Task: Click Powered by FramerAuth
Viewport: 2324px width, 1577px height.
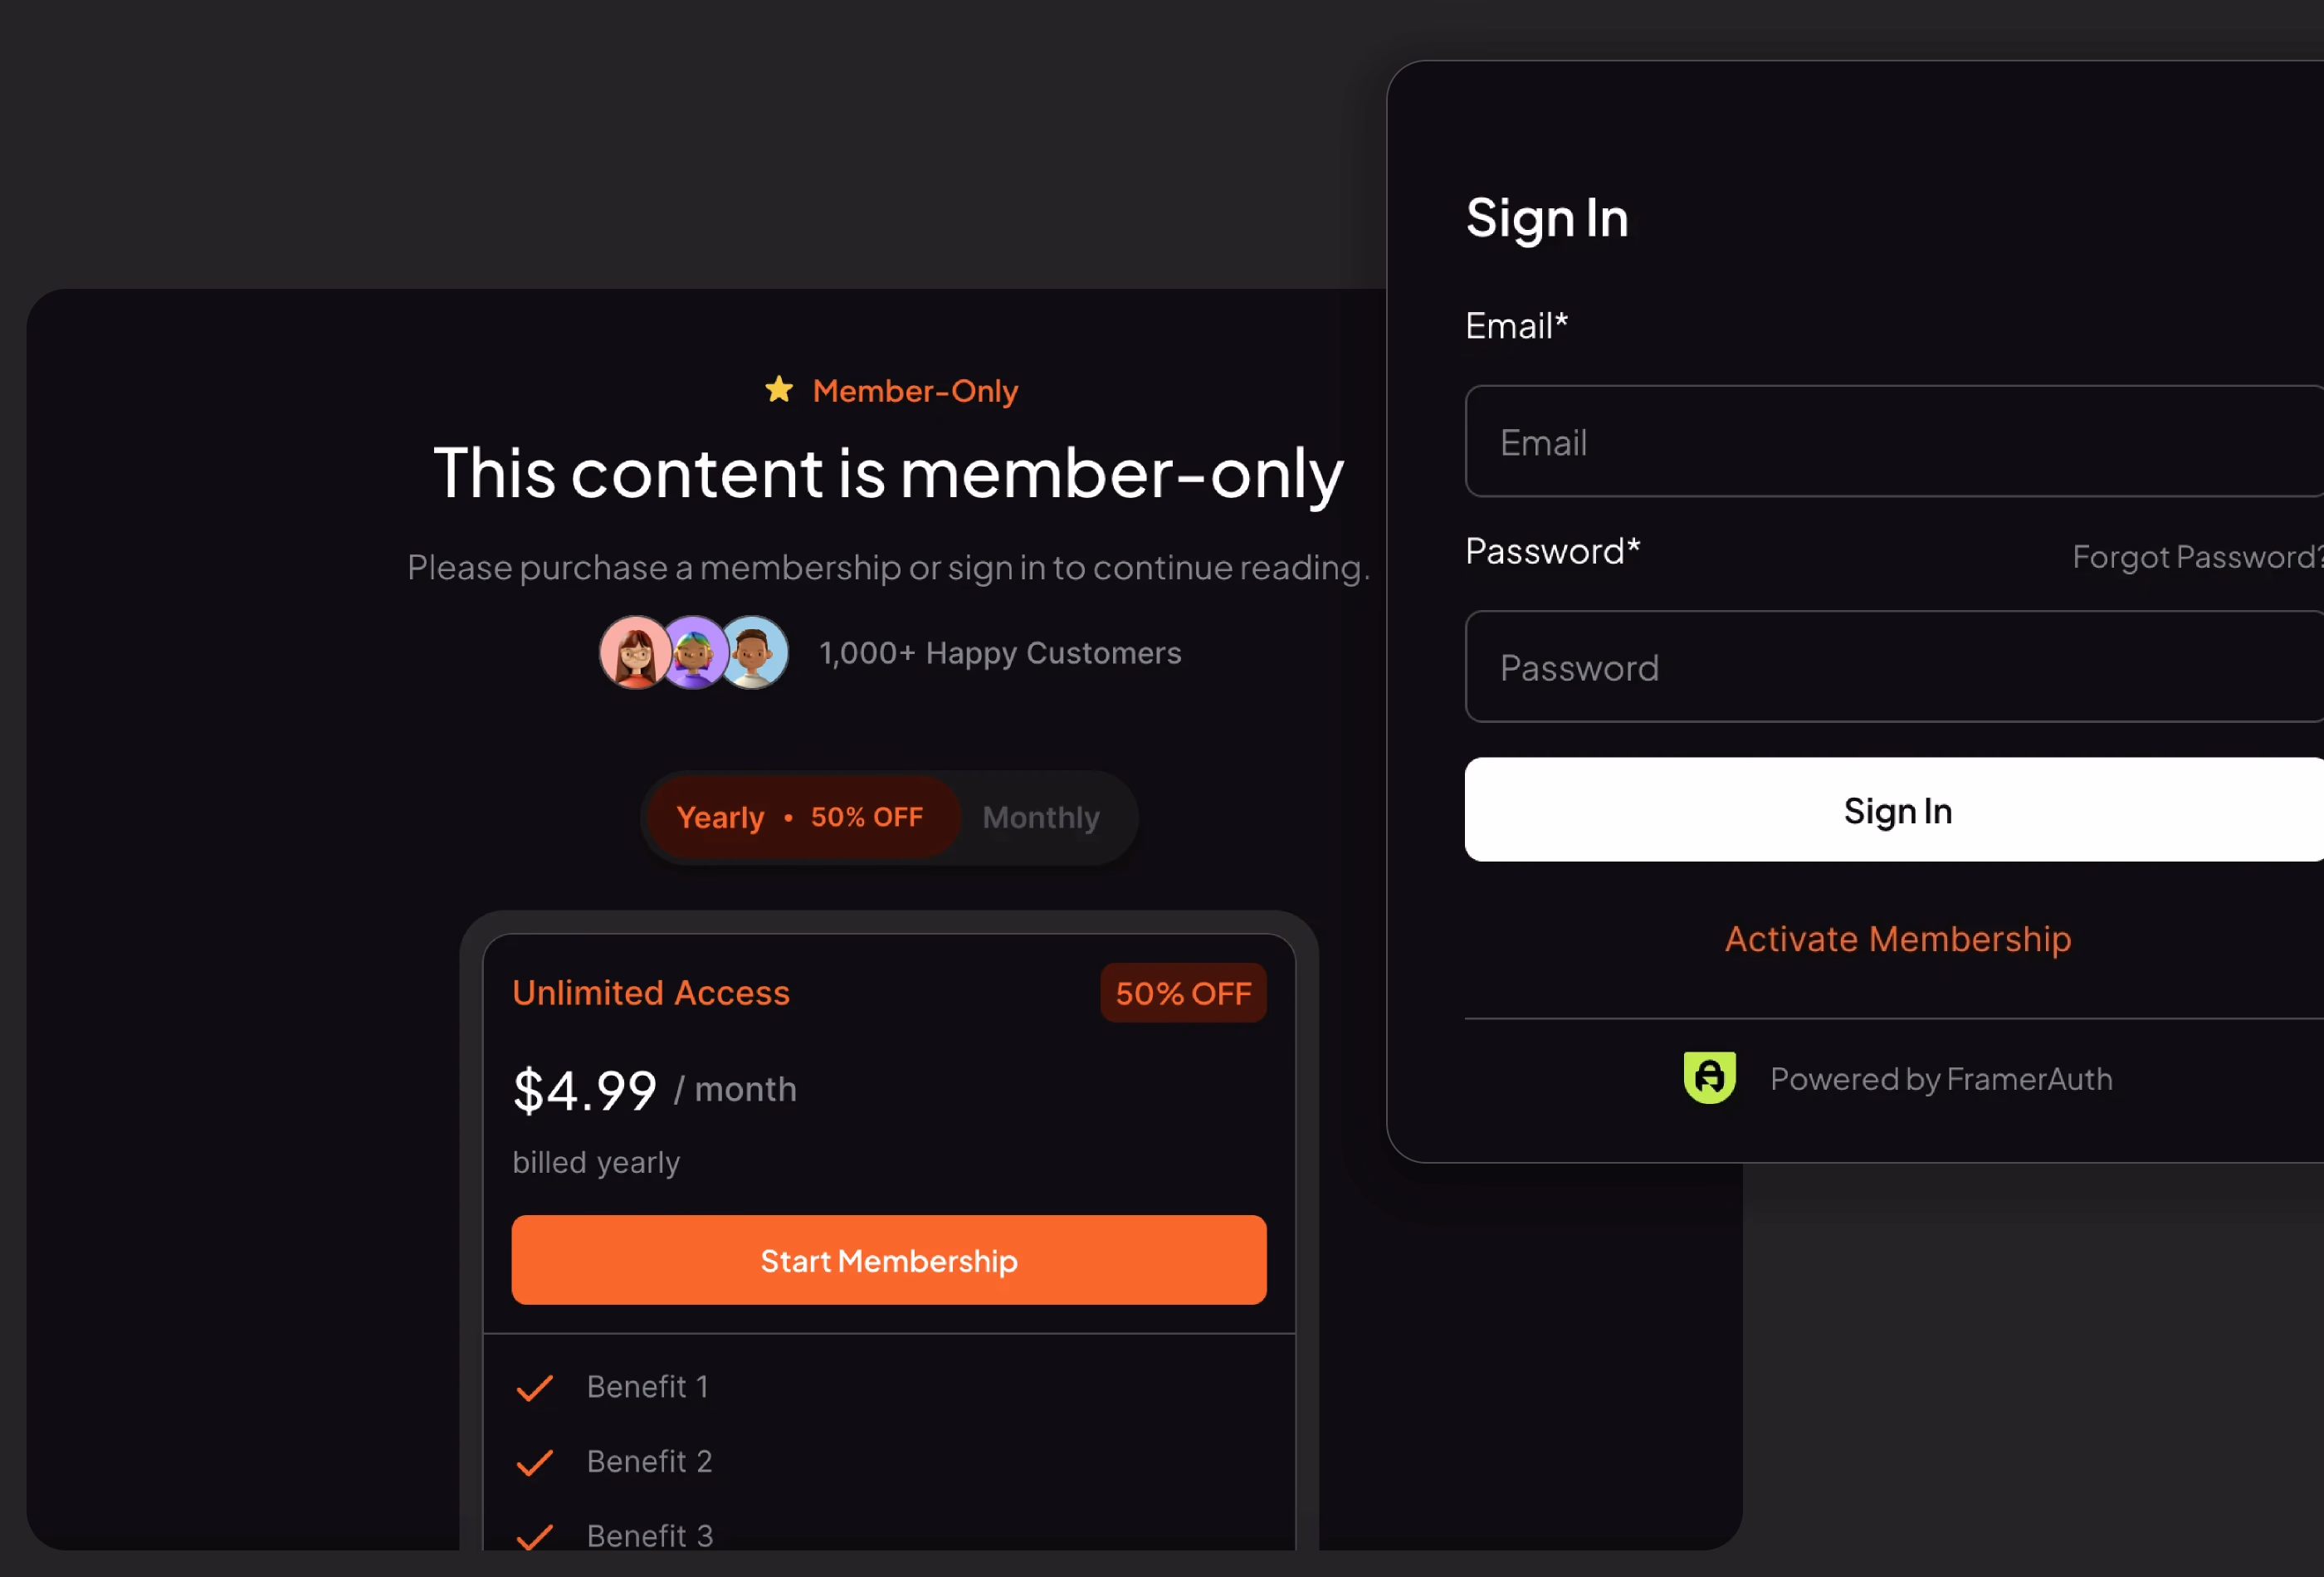Action: point(1940,1079)
